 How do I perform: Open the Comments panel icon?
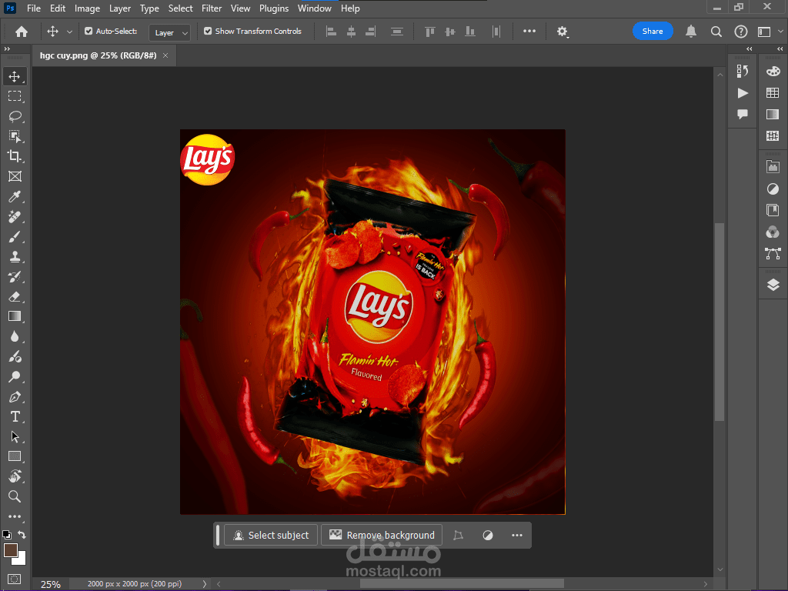coord(743,114)
